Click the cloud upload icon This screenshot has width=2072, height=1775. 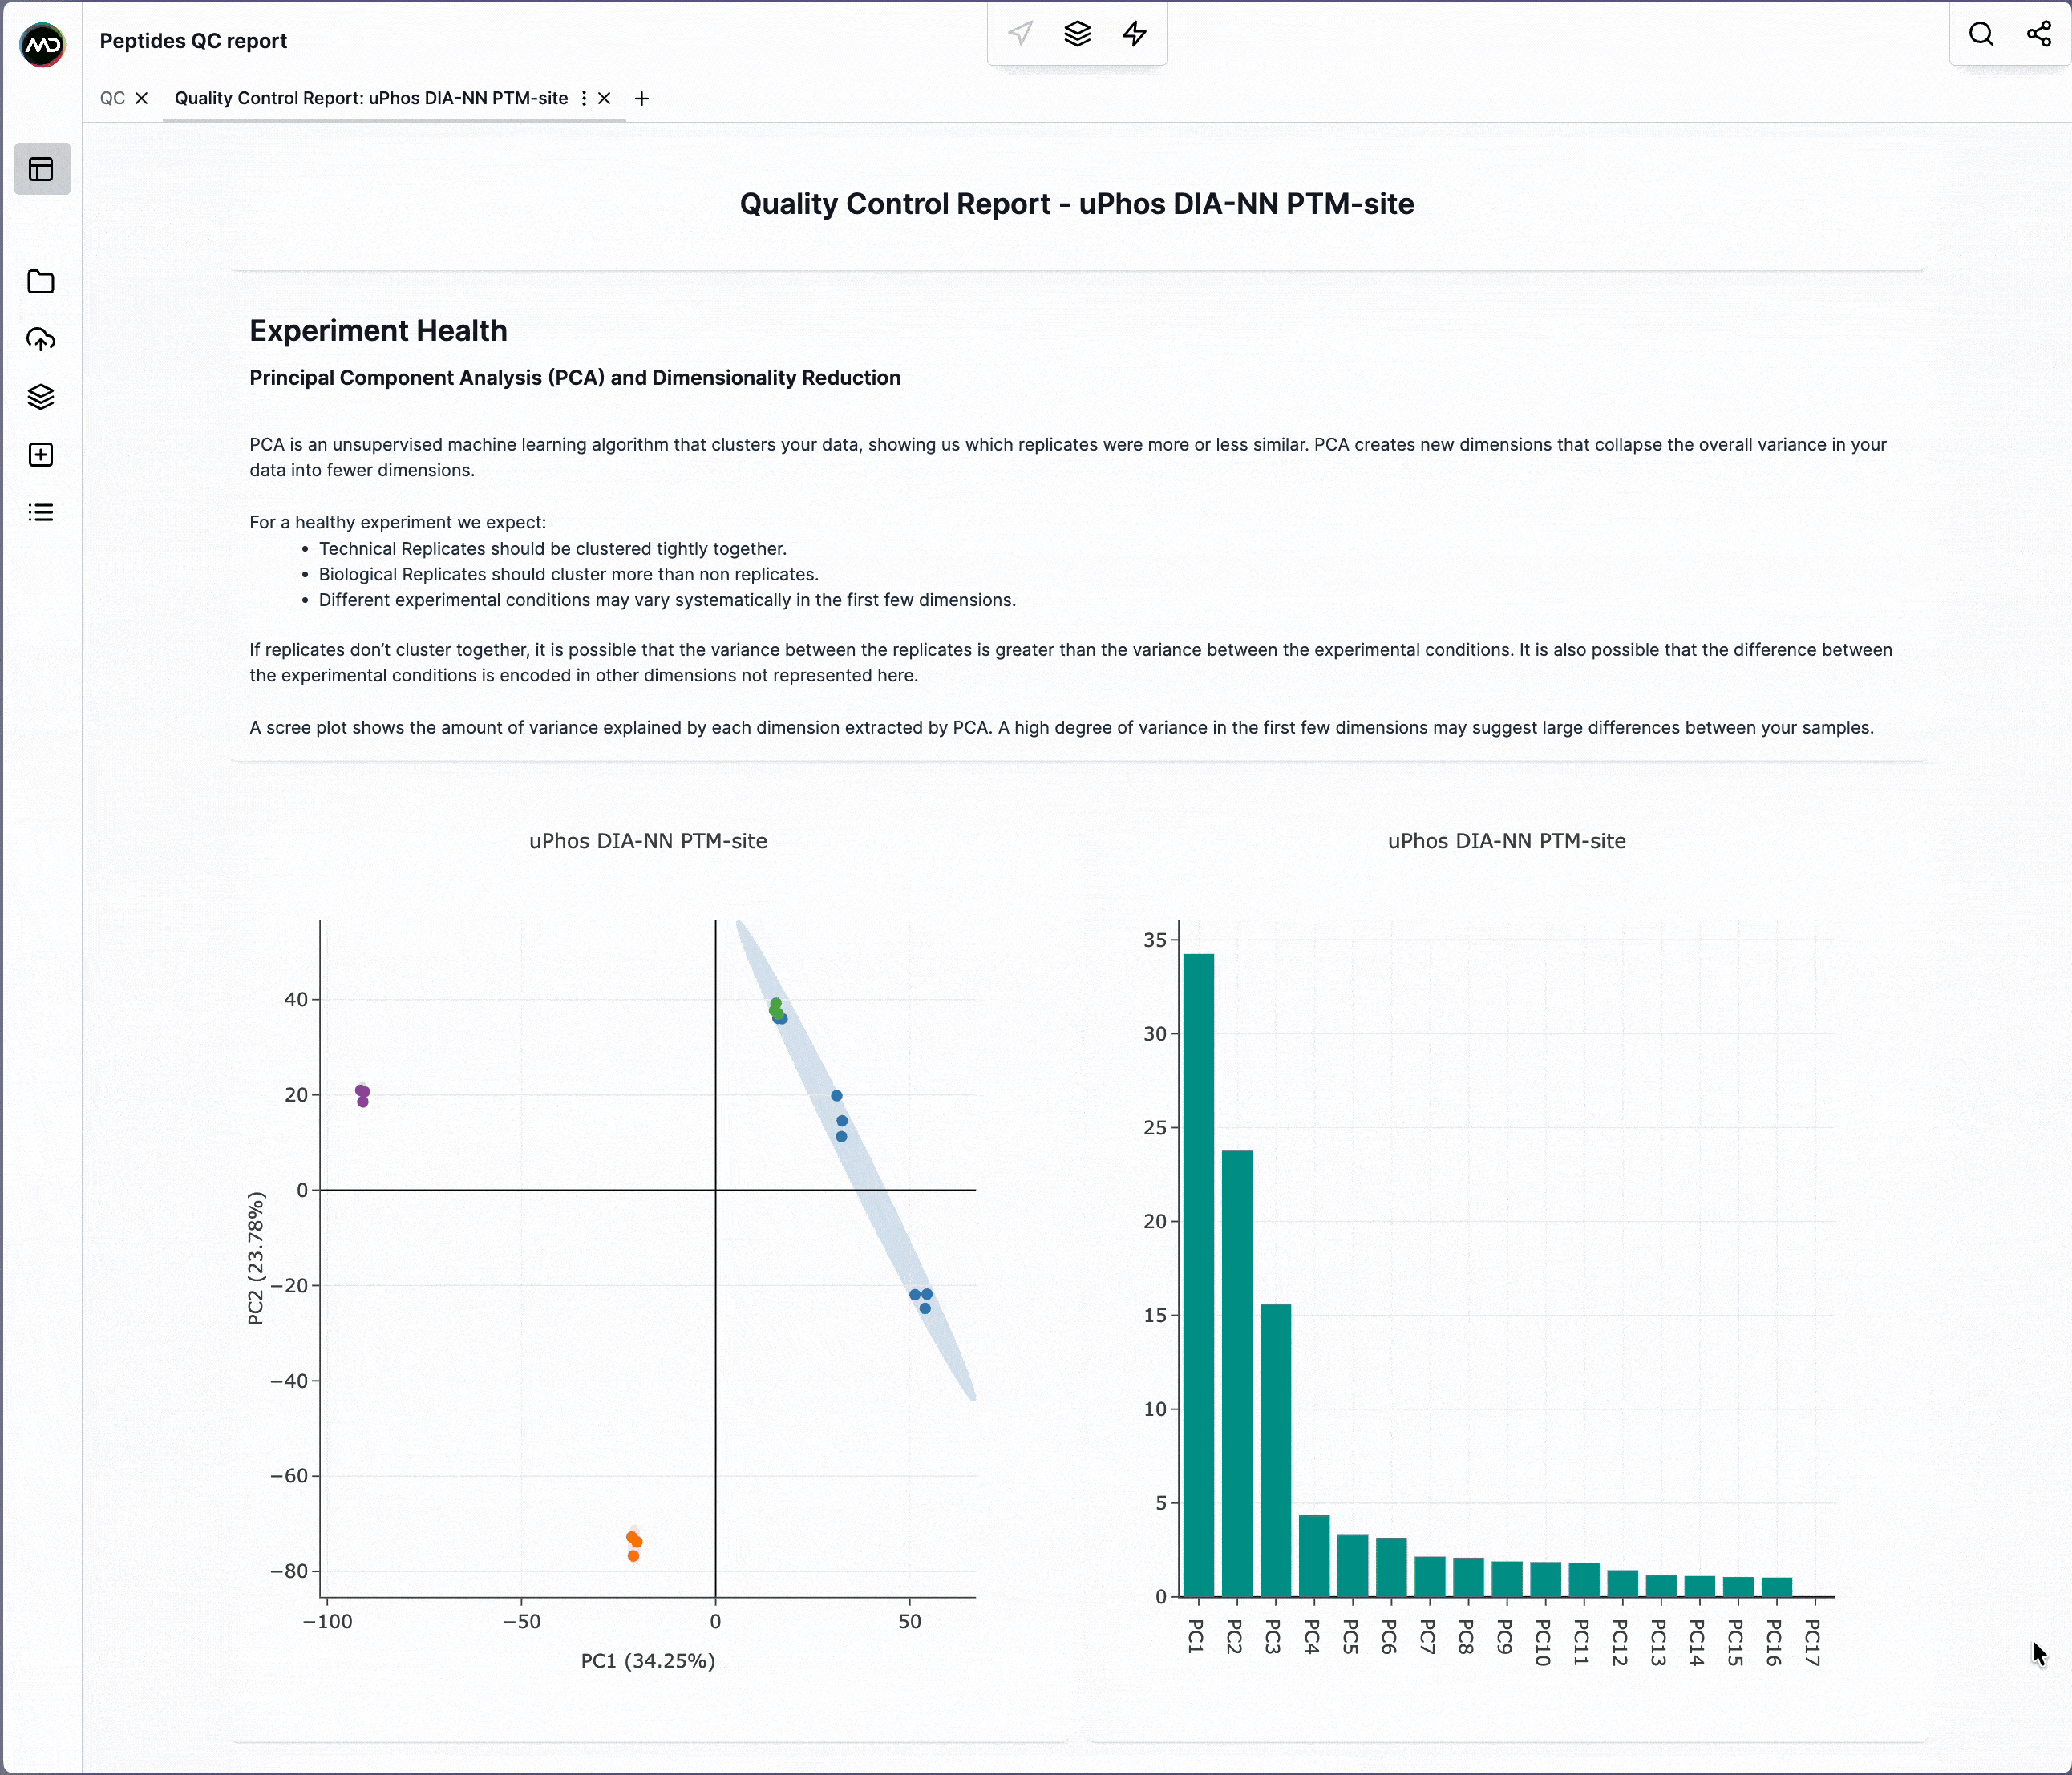click(41, 340)
